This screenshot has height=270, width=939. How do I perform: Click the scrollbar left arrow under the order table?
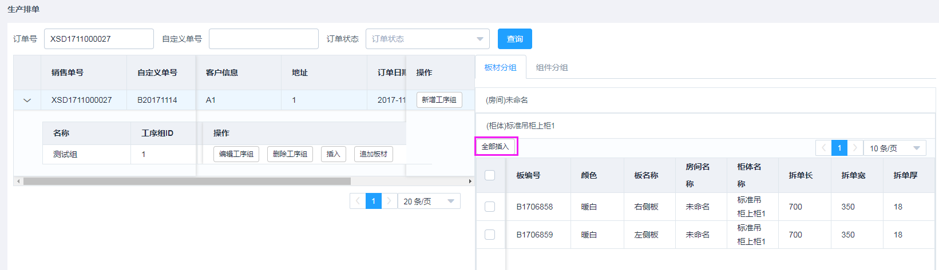[18, 181]
